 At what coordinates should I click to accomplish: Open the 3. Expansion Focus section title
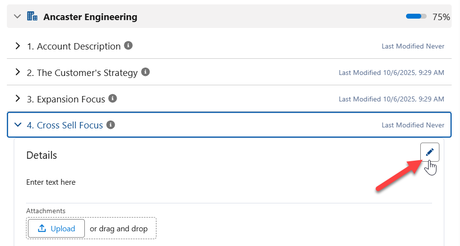click(66, 99)
